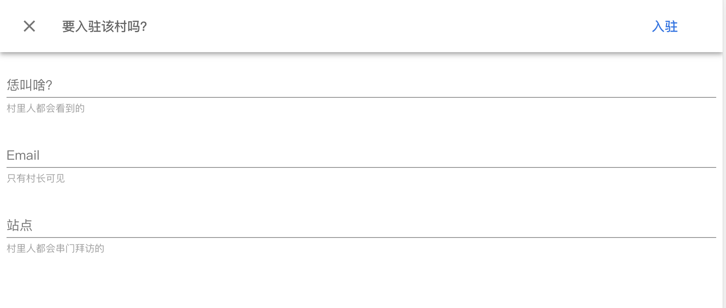Close the 要入驻该村吗? dialog with X
726x308 pixels.
tap(29, 26)
